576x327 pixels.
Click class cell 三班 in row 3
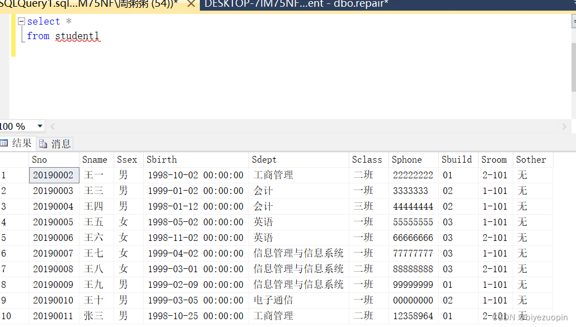pos(369,207)
